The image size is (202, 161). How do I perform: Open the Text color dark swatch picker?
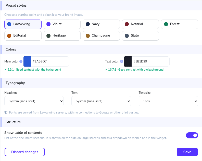[x=128, y=61]
